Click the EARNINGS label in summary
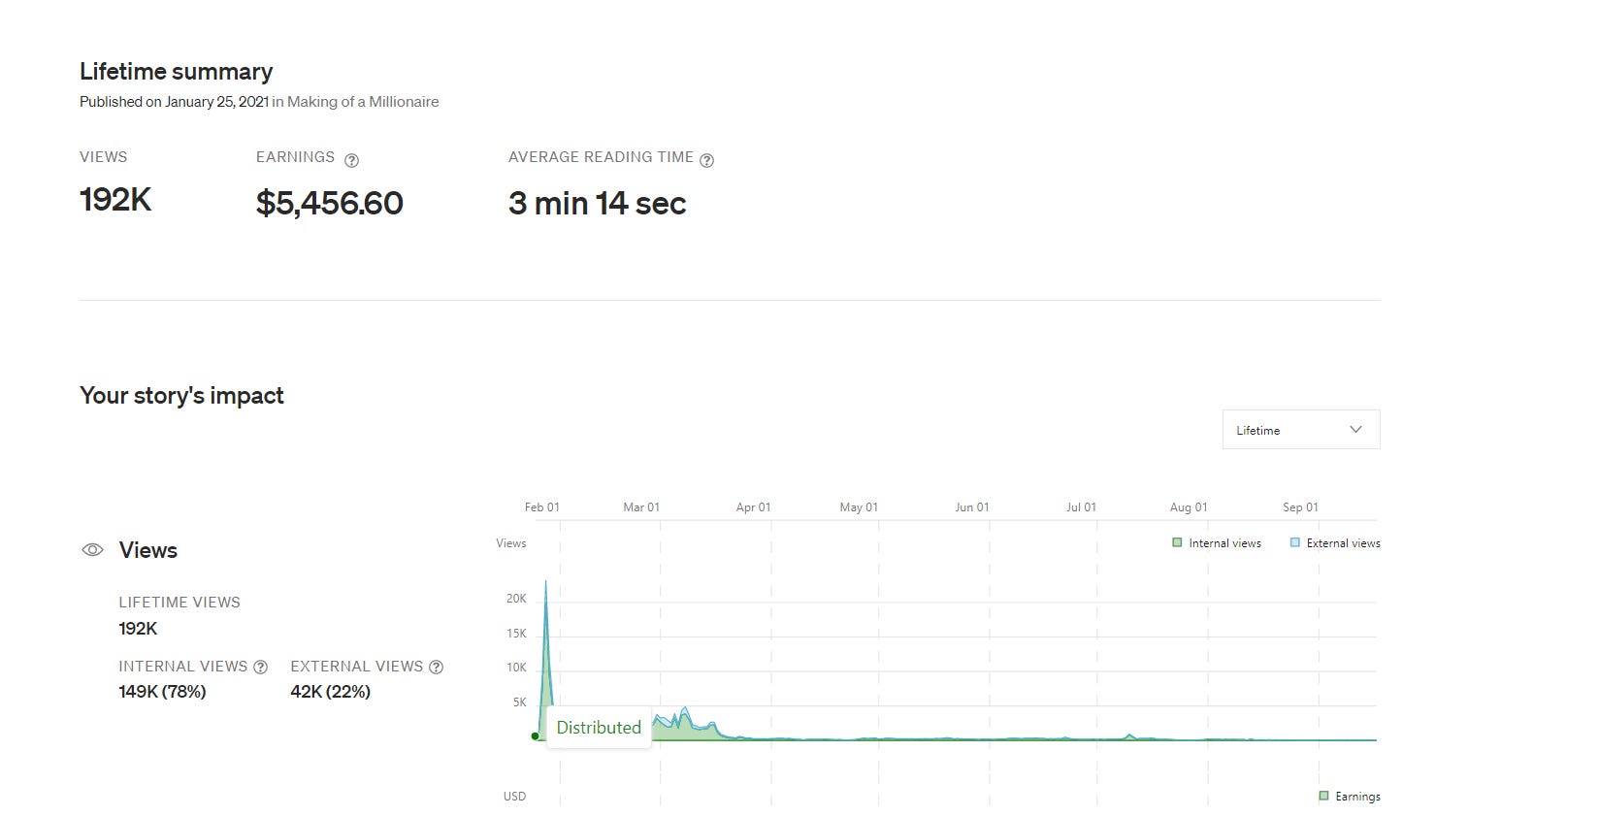This screenshot has width=1598, height=816. 295,157
